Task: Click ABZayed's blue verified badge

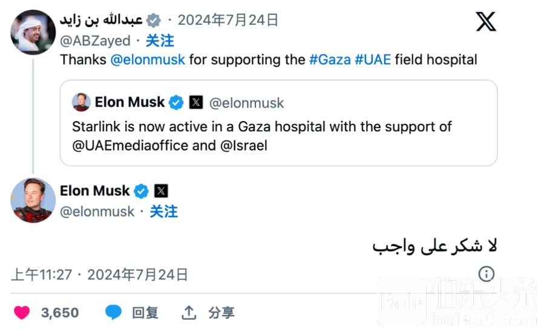Action: click(154, 21)
